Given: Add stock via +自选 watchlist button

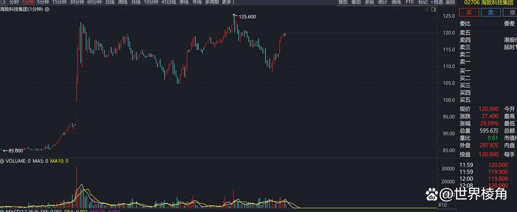Looking at the screenshot, I should [x=437, y=2].
